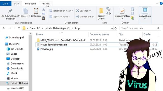This screenshot has height=91, width=163.
Task: Click Lokaler Datenträger (C:) in address path
Action: tap(58, 28)
